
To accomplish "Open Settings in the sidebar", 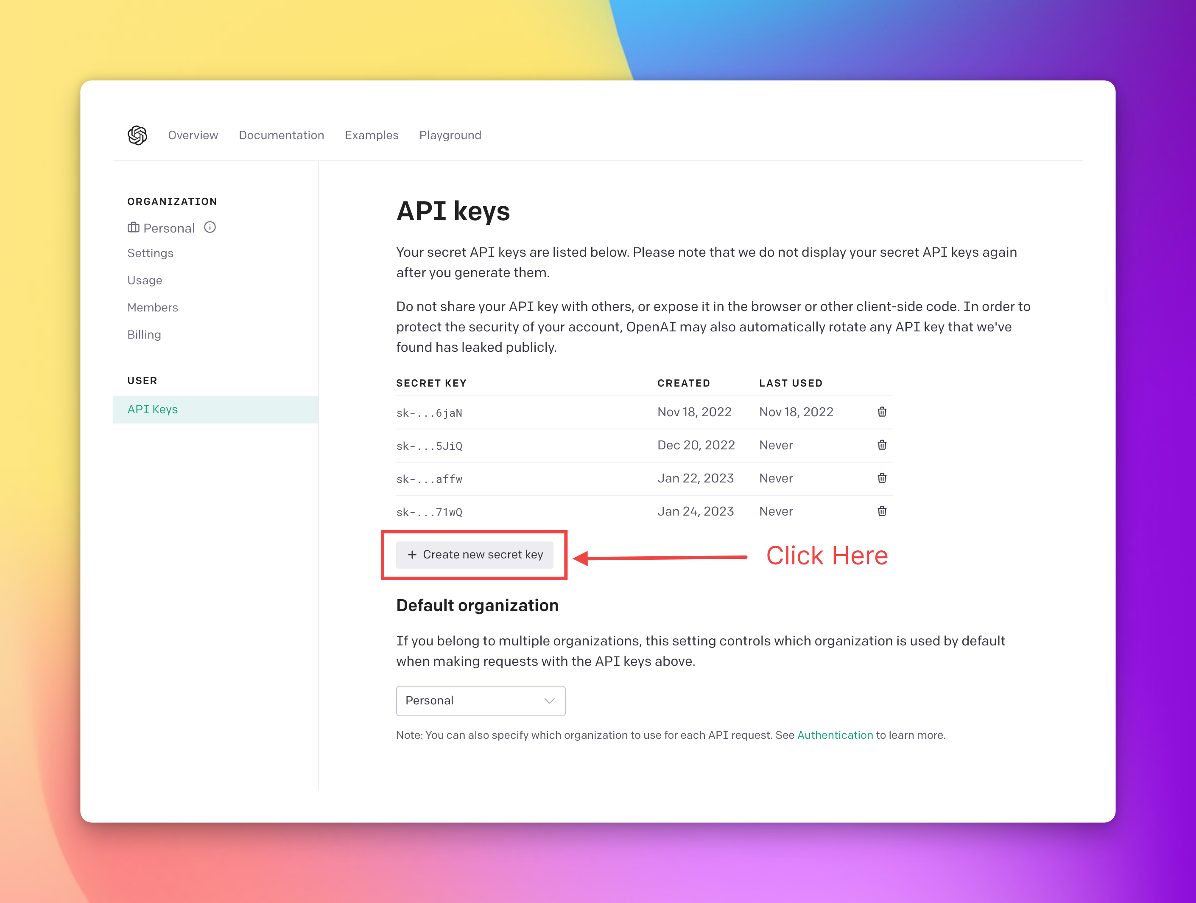I will coord(150,253).
